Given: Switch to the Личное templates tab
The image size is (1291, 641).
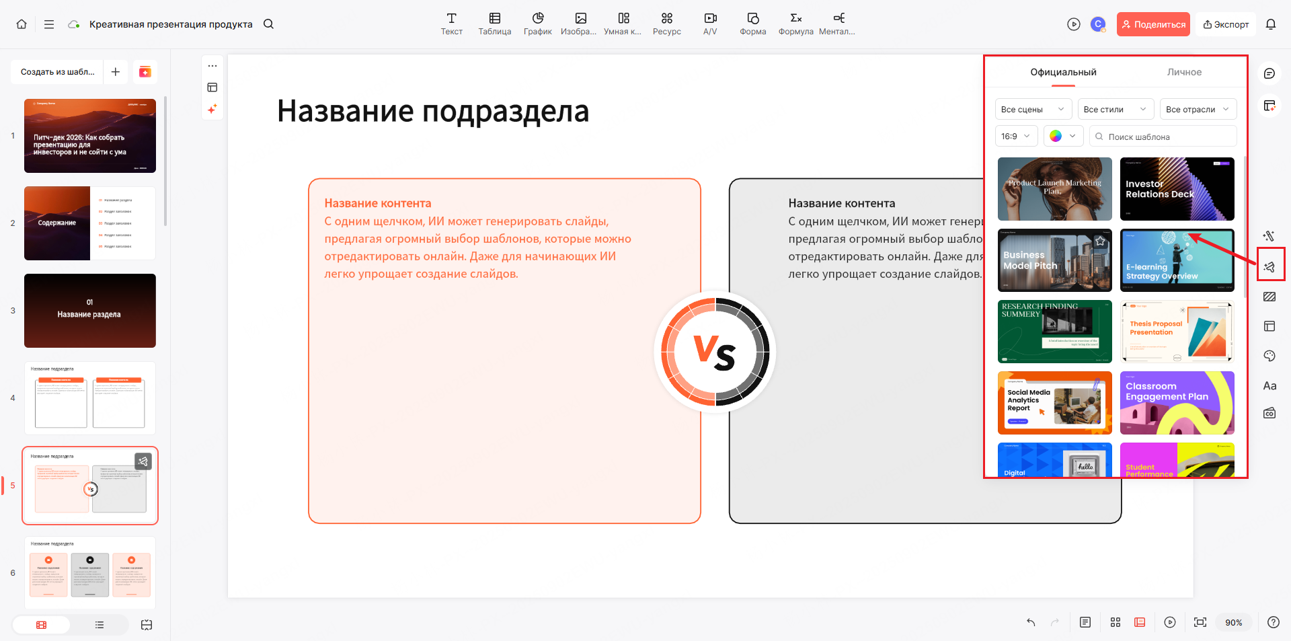Looking at the screenshot, I should pos(1184,72).
